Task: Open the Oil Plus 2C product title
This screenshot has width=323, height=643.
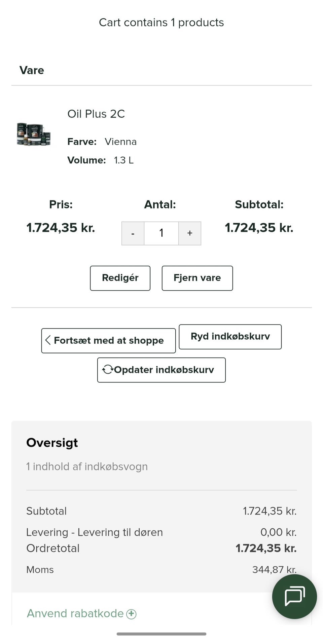Action: point(96,114)
